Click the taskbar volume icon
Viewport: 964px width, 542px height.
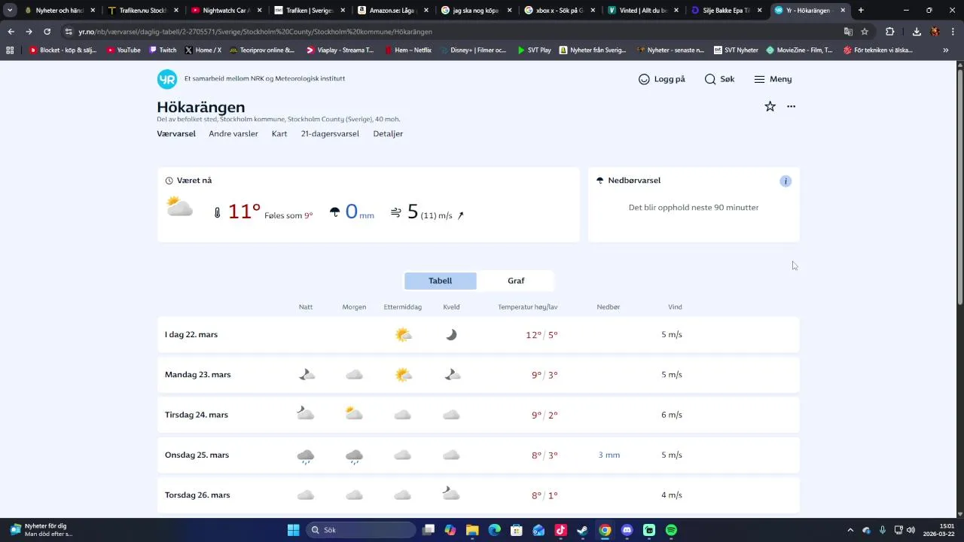coord(911,530)
